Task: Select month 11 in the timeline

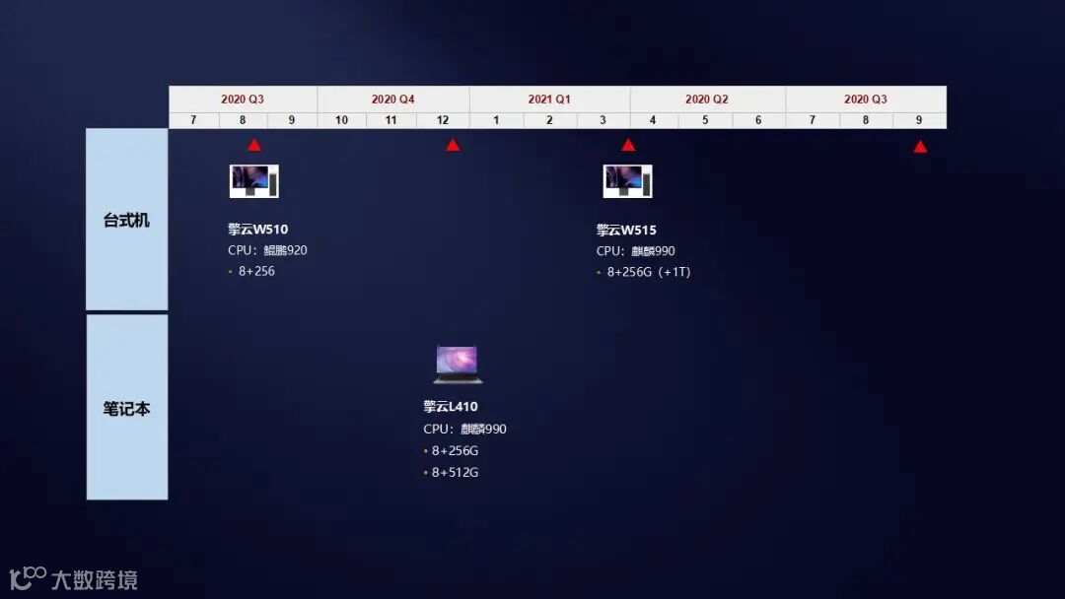Action: tap(391, 120)
